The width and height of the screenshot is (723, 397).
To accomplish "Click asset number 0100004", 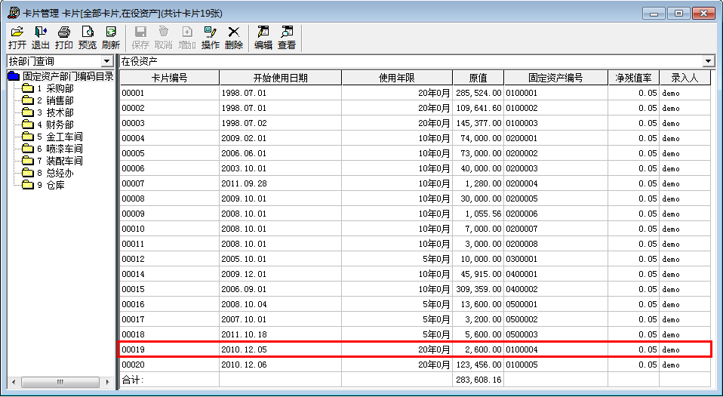I will point(521,349).
